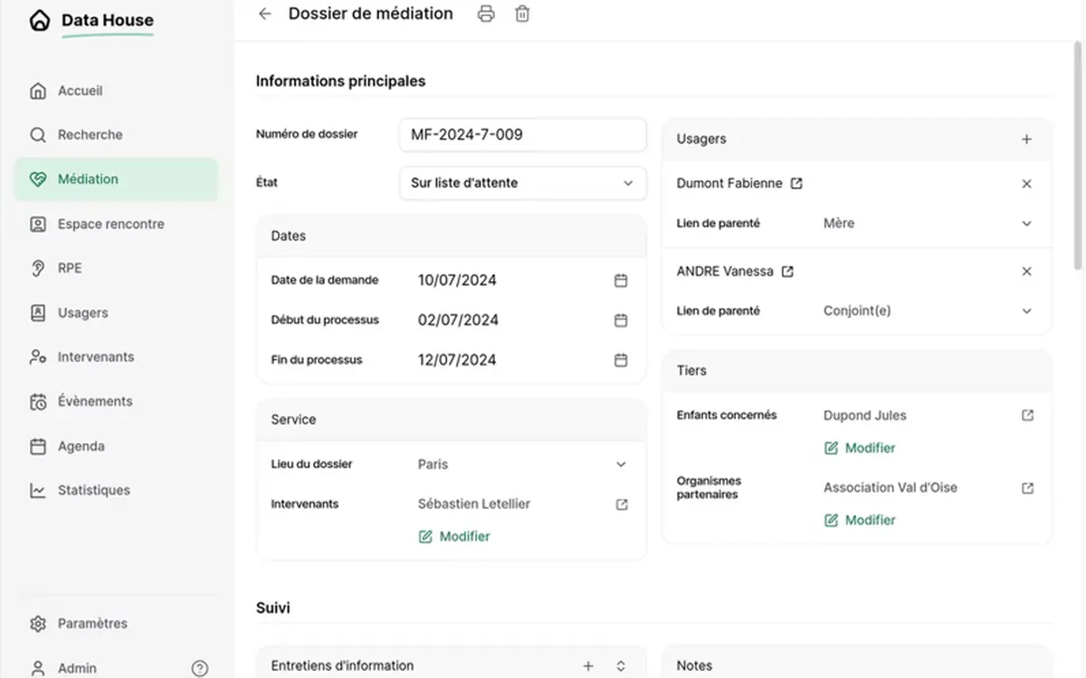The image size is (1086, 678).
Task: Open Lien de parenté dropdown showing Mère
Action: coord(1026,223)
